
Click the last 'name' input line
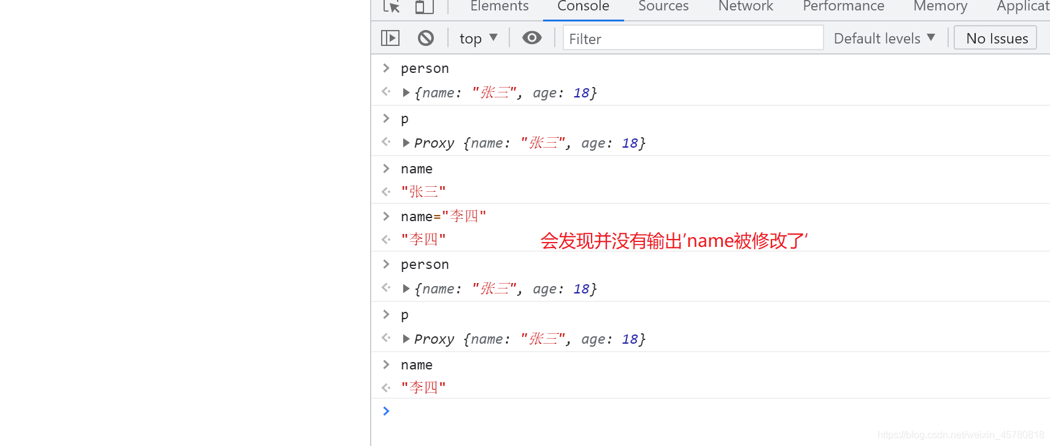[x=417, y=365]
